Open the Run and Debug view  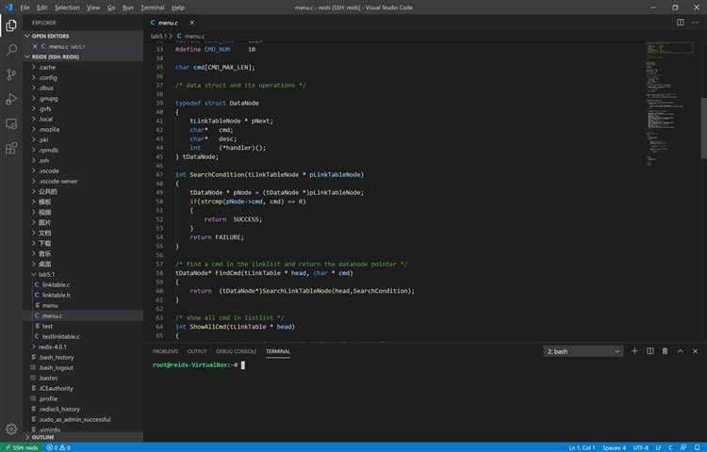click(x=11, y=99)
